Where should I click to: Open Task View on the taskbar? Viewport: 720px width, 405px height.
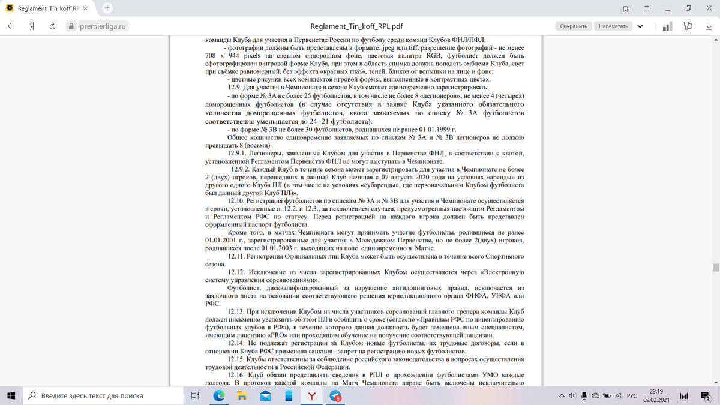tap(194, 395)
